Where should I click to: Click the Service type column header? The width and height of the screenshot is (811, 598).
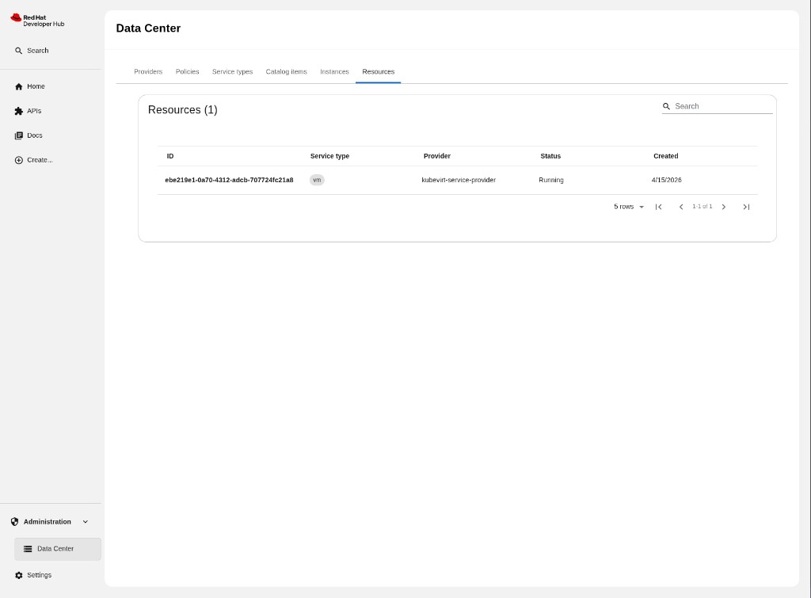pos(329,156)
